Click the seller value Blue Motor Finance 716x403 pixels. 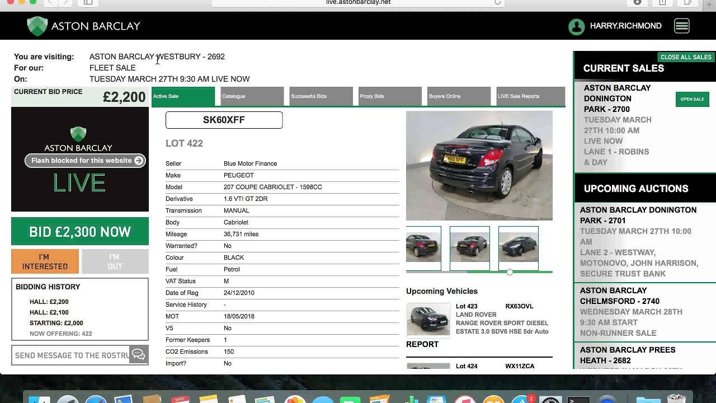(250, 163)
